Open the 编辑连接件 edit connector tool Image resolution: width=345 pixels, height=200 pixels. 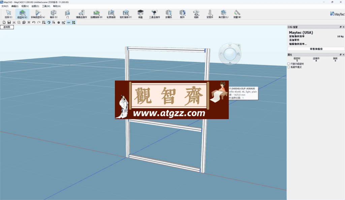click(82, 14)
